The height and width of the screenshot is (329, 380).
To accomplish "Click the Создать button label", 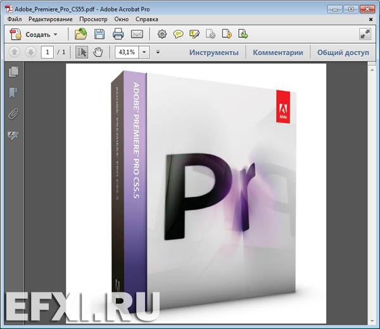I will pos(38,35).
